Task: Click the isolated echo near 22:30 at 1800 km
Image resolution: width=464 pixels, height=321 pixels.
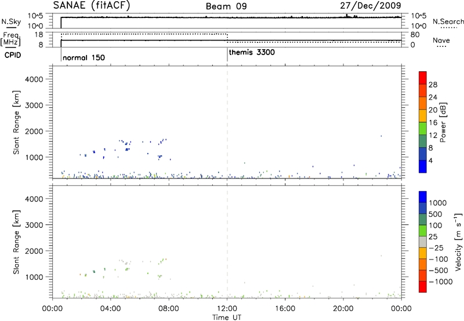Action: coord(381,136)
